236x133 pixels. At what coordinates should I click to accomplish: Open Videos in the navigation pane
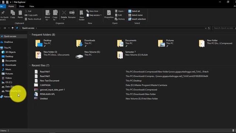[8, 78]
